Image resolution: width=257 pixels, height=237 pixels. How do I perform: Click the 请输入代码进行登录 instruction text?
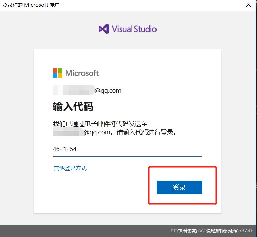pos(147,132)
